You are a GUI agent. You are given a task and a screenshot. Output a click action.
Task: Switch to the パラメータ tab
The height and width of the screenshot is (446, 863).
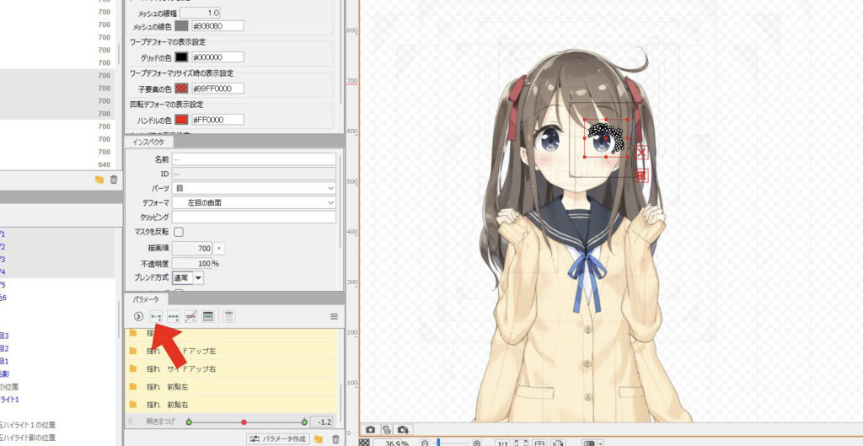pos(146,299)
